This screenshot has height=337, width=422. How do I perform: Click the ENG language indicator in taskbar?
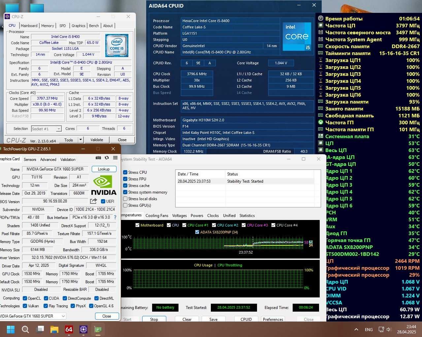(x=369, y=329)
